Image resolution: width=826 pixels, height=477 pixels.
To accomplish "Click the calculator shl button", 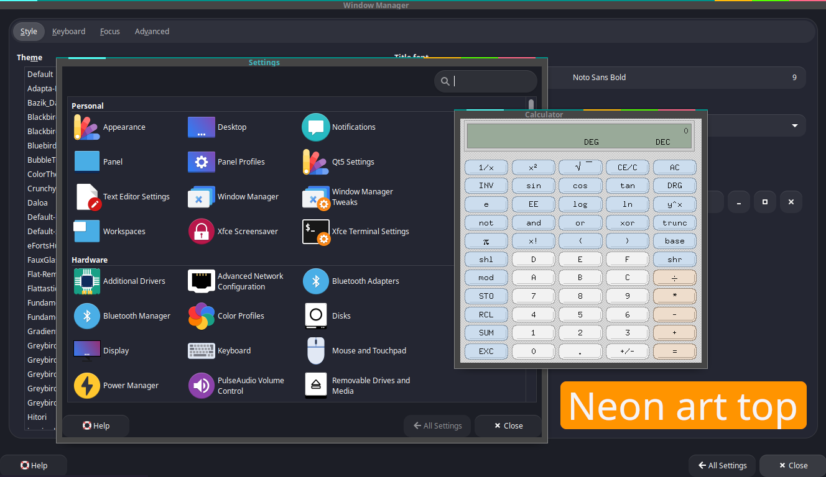I will tap(486, 260).
